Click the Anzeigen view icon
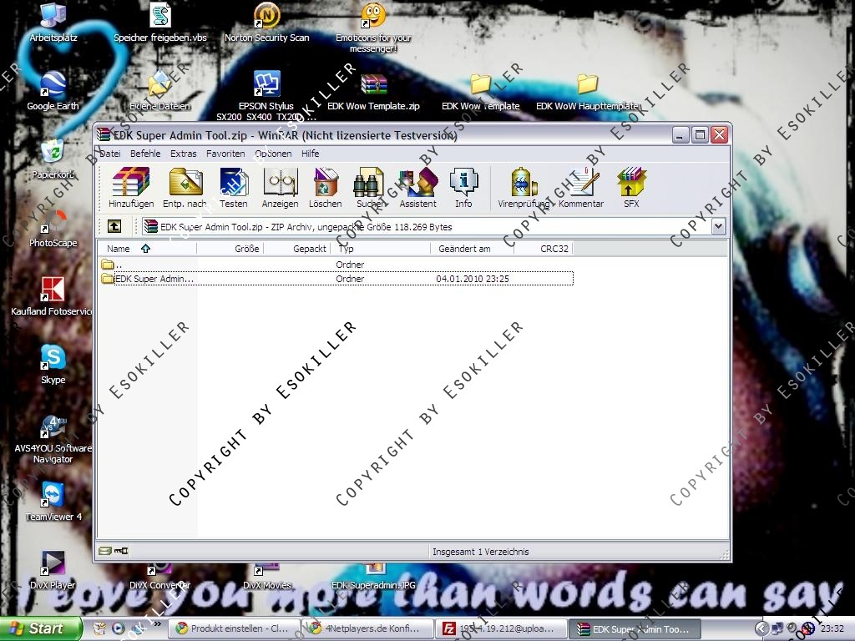 pyautogui.click(x=280, y=188)
